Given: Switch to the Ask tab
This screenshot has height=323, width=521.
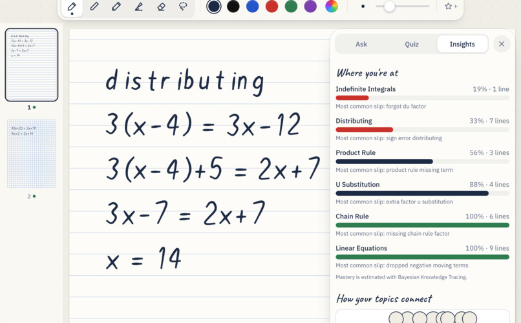Looking at the screenshot, I should (361, 44).
